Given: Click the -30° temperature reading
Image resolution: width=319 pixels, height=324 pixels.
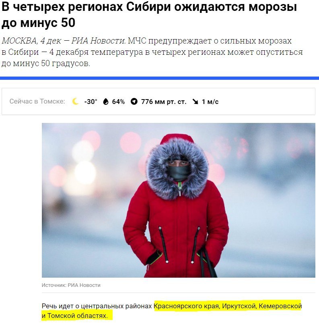Looking at the screenshot, I should click(91, 102).
